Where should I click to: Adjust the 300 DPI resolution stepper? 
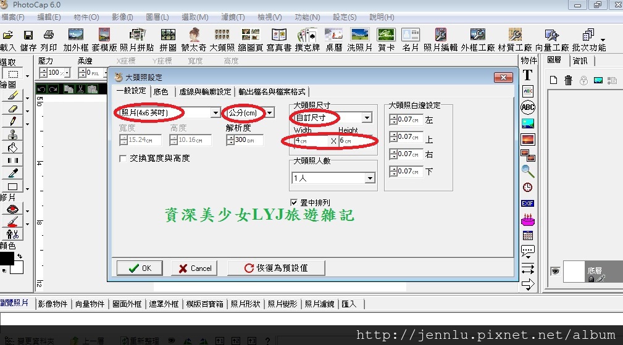pyautogui.click(x=230, y=140)
